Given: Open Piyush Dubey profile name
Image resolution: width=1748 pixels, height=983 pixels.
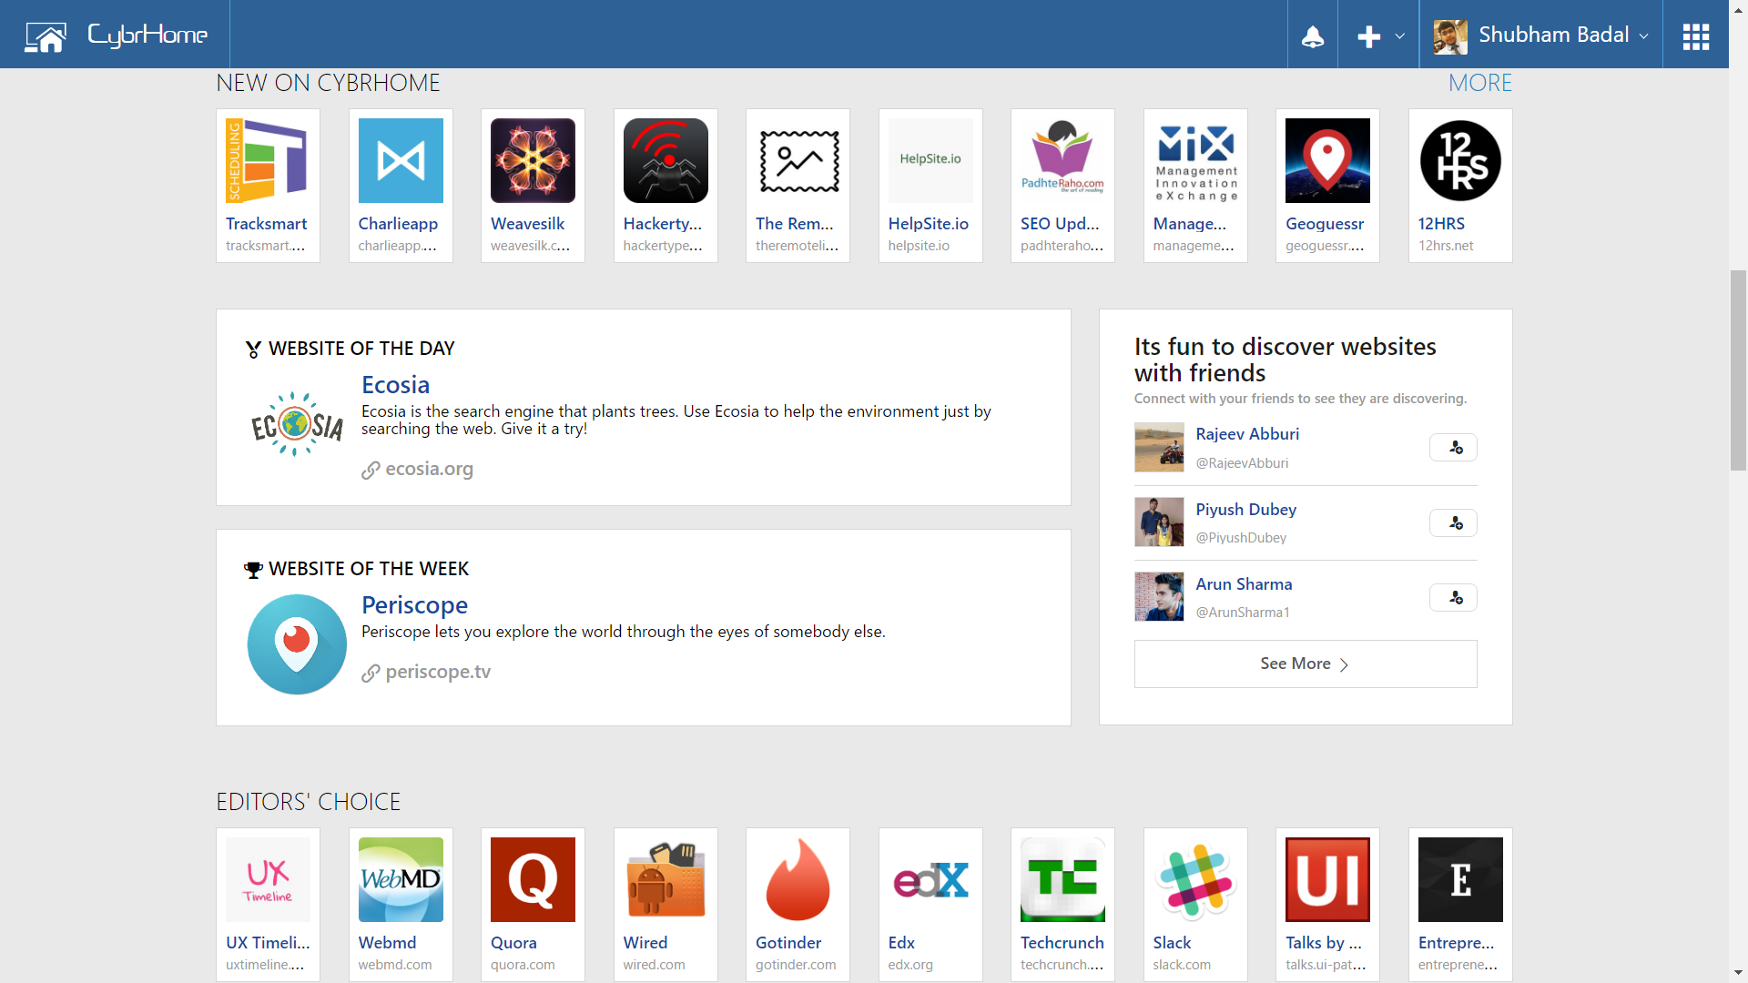Looking at the screenshot, I should tap(1245, 510).
